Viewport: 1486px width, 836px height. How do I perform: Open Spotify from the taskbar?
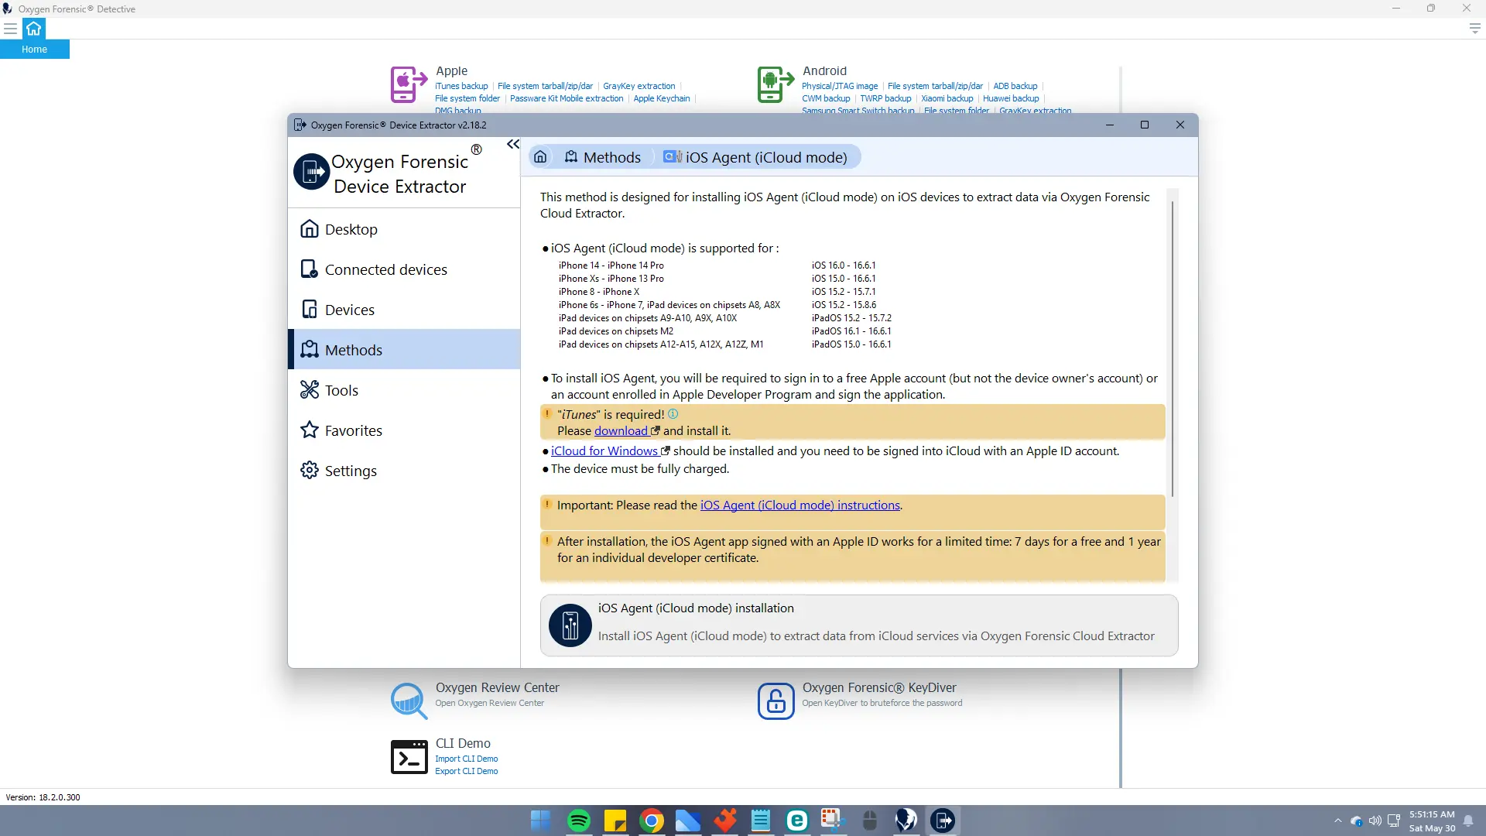click(x=578, y=821)
